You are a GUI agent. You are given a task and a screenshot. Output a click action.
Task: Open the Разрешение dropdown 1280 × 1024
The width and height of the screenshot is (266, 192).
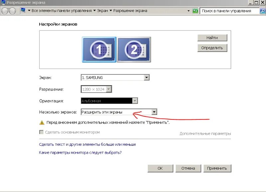[96, 89]
